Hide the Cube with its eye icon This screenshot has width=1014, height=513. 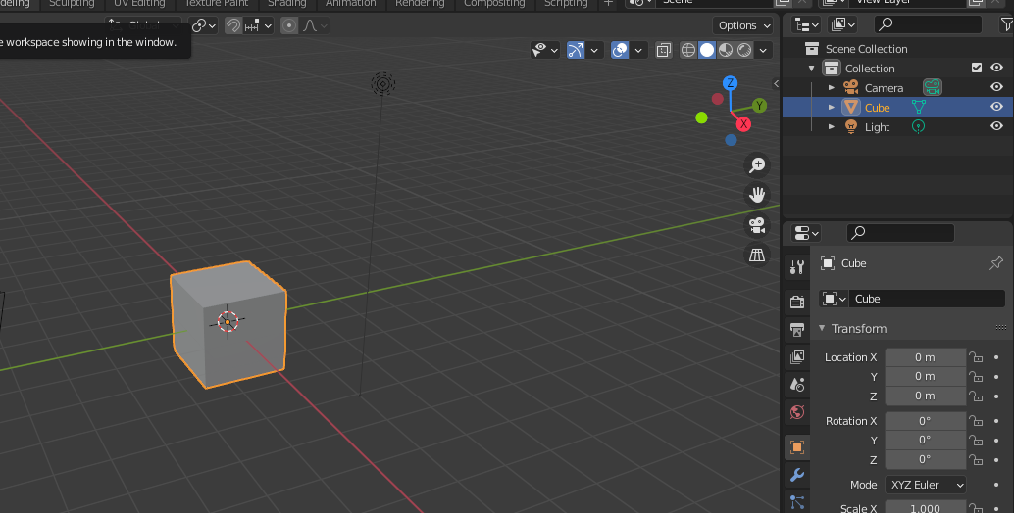pyautogui.click(x=996, y=107)
